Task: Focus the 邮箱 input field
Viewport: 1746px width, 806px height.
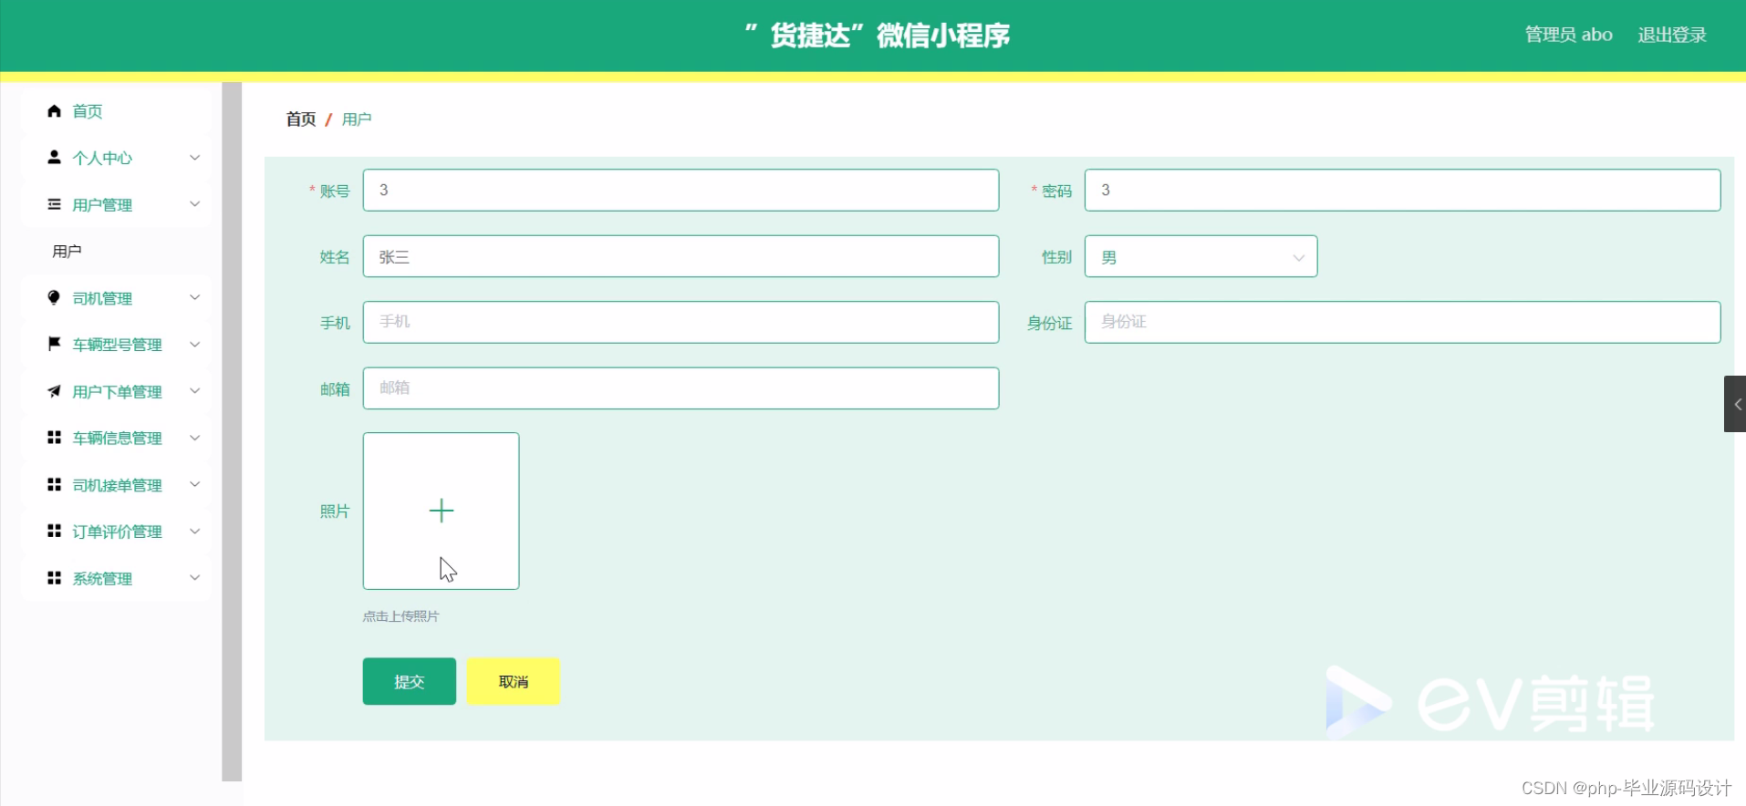Action: [681, 388]
